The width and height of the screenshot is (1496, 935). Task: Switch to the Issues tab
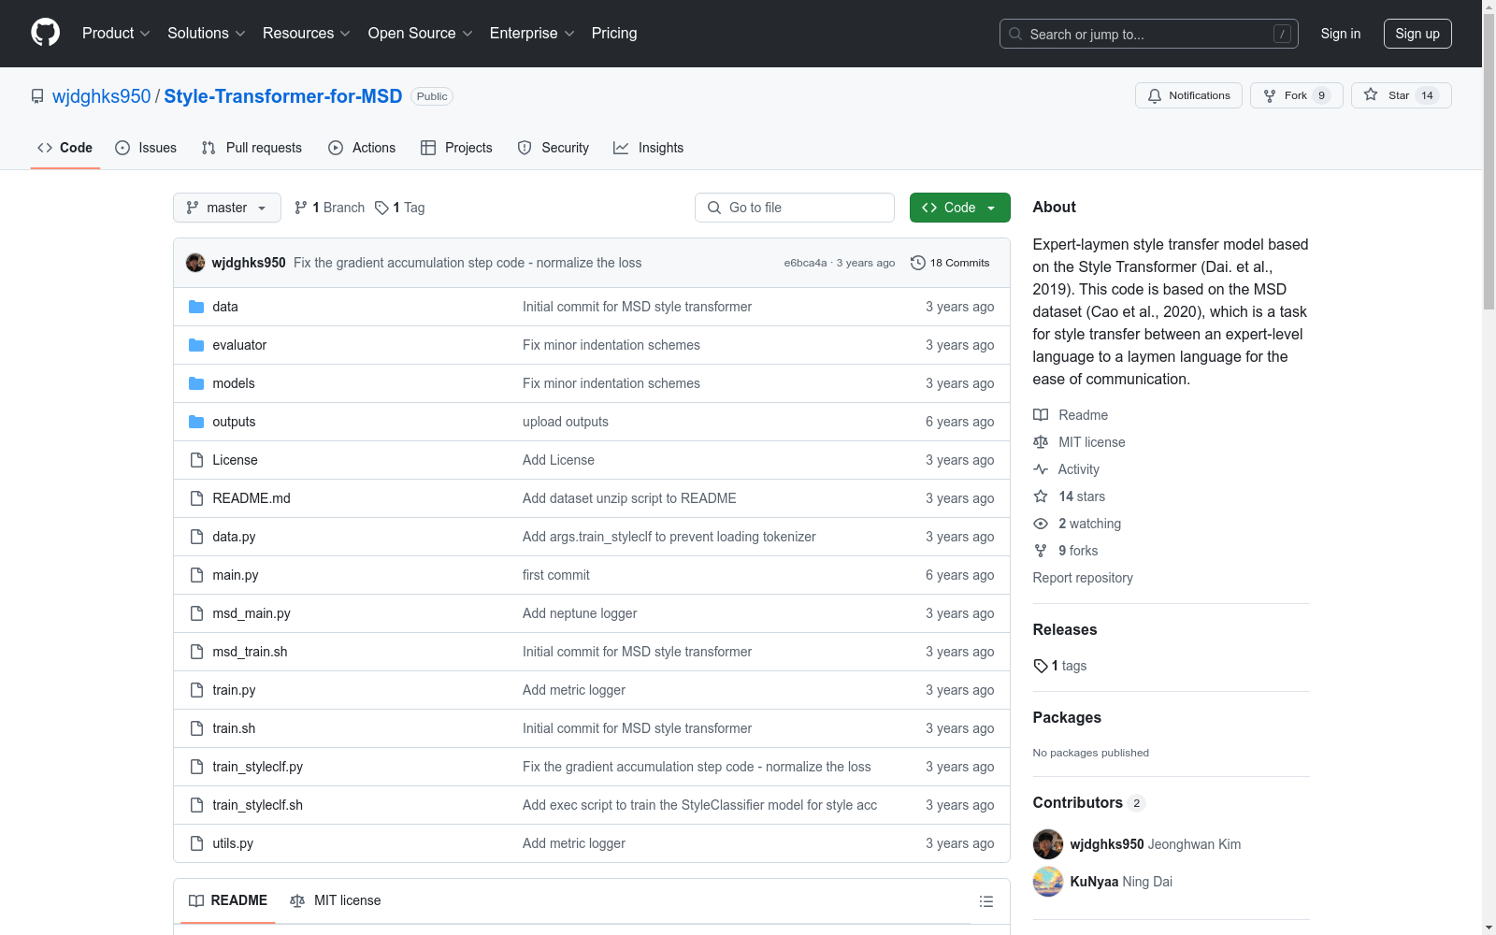click(x=146, y=148)
